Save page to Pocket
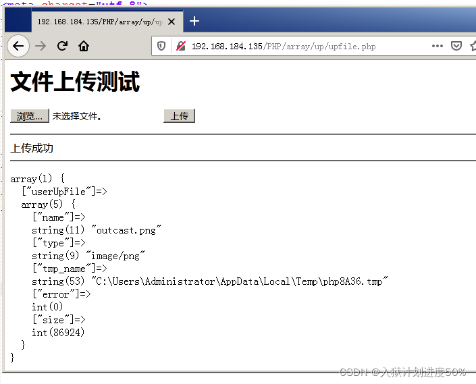Image resolution: width=476 pixels, height=384 pixels. coord(456,46)
